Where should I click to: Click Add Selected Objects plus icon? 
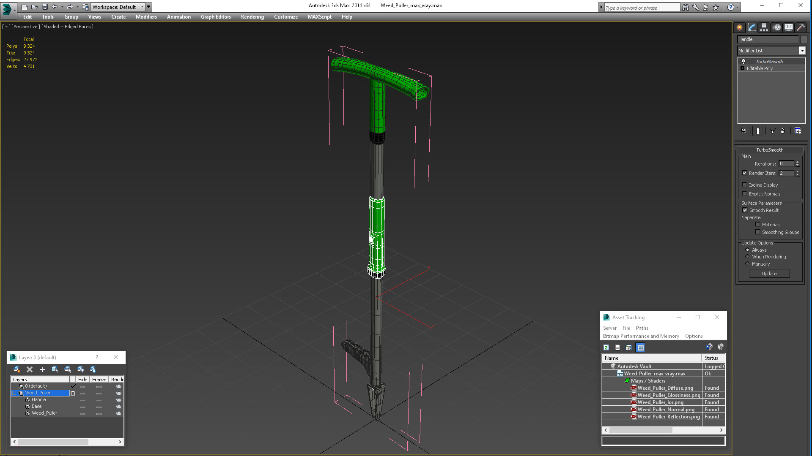pyautogui.click(x=42, y=369)
